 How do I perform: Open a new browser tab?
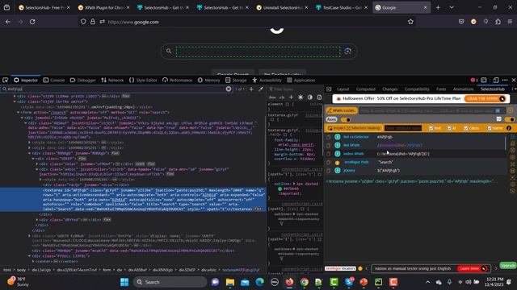(438, 7)
